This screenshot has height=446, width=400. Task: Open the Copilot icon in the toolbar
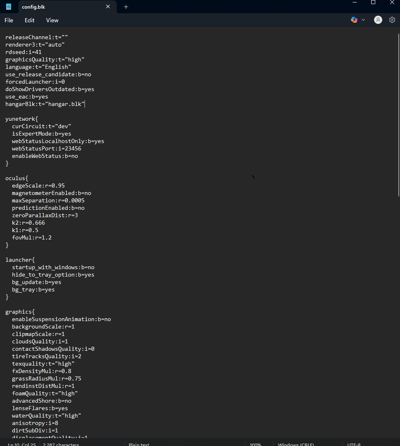(x=354, y=20)
